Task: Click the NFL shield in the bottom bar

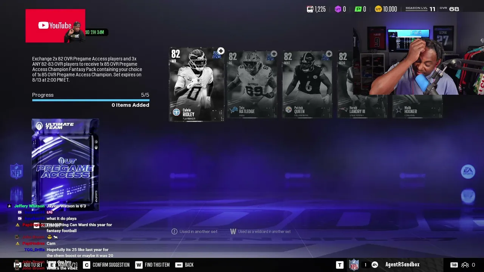Action: pyautogui.click(x=354, y=264)
